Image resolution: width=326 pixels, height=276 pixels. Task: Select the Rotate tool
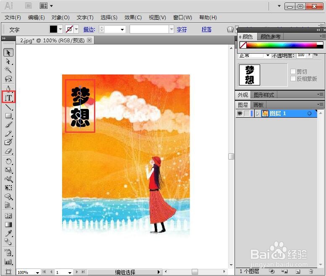point(8,161)
